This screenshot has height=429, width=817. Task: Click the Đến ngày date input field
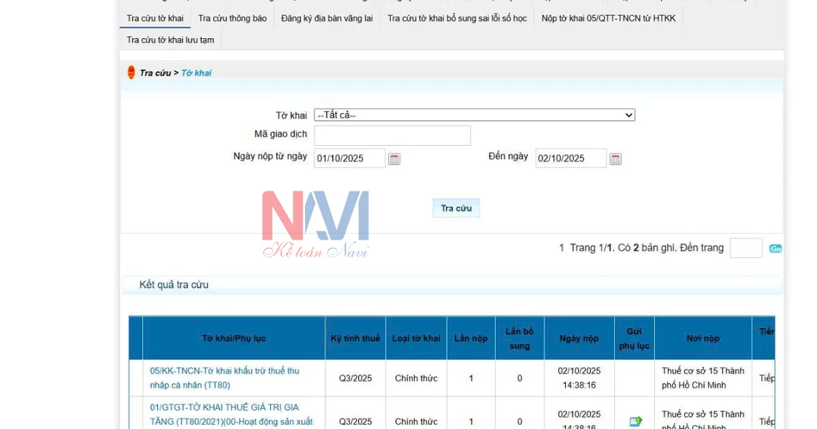coord(569,158)
